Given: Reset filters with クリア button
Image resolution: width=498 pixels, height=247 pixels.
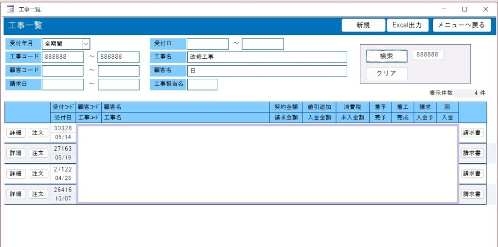Looking at the screenshot, I should (x=387, y=73).
